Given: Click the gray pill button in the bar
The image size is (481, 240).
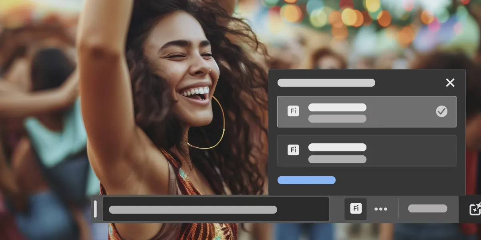Looking at the screenshot, I should tap(427, 208).
